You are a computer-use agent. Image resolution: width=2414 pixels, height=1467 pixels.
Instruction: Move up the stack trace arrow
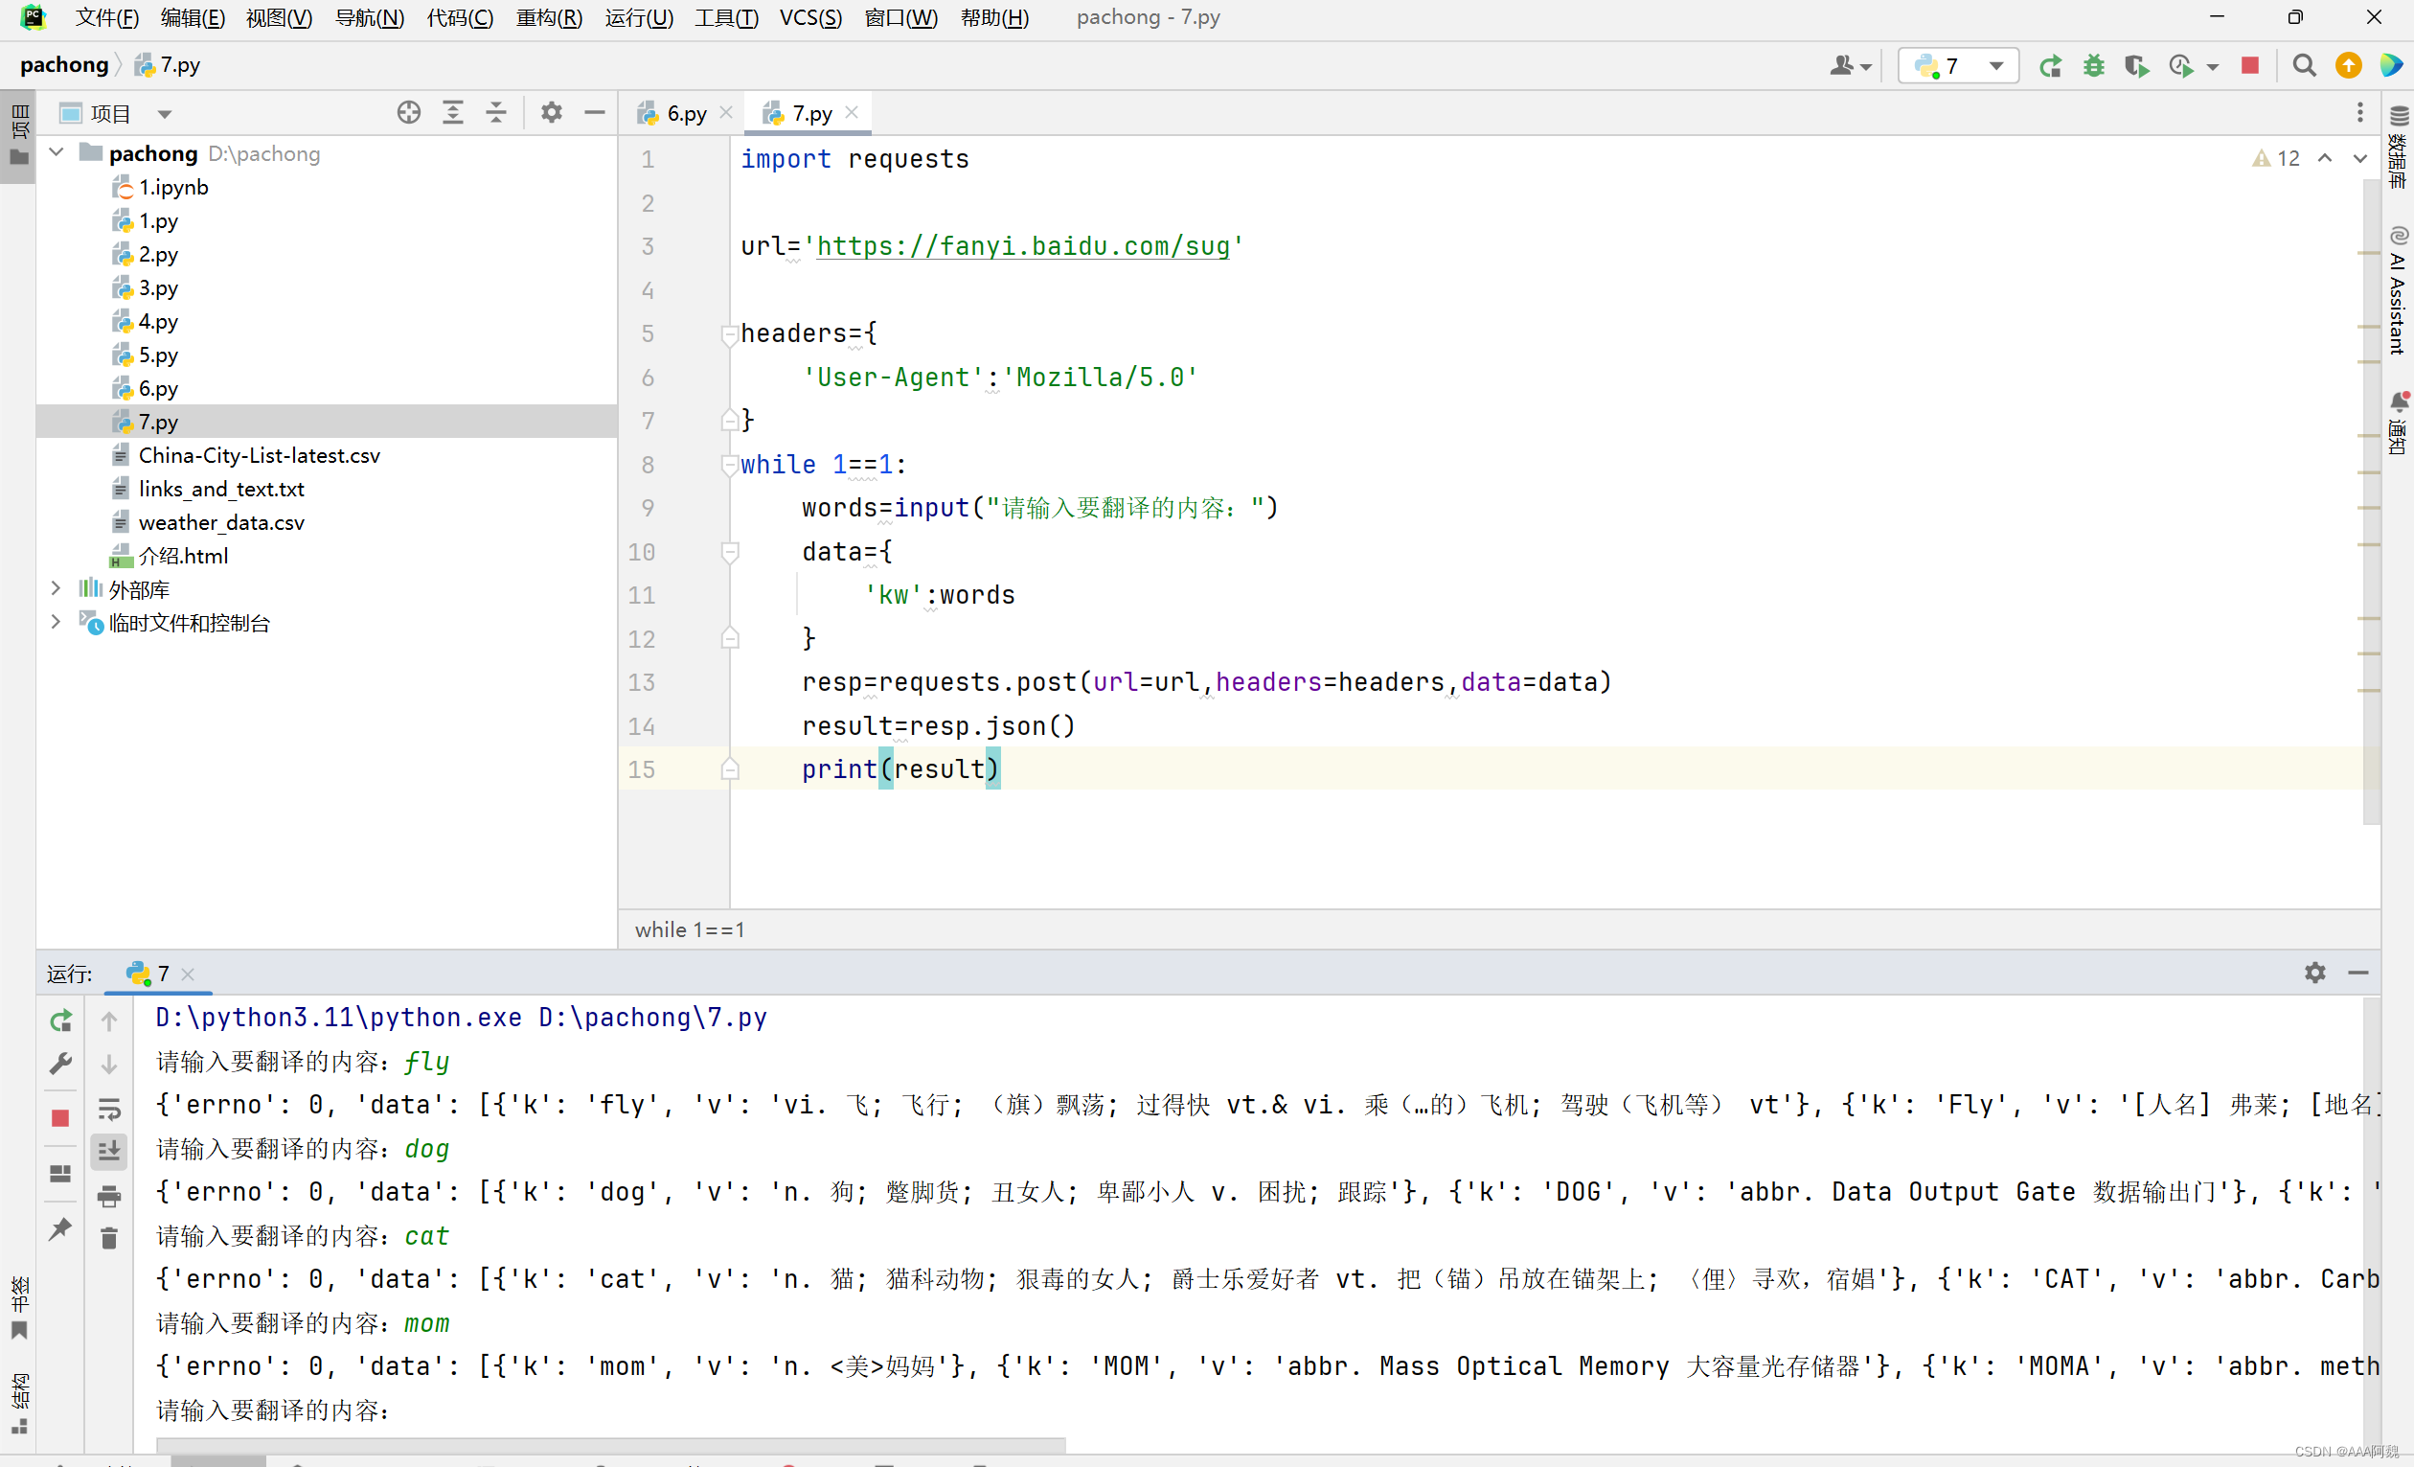[109, 1020]
